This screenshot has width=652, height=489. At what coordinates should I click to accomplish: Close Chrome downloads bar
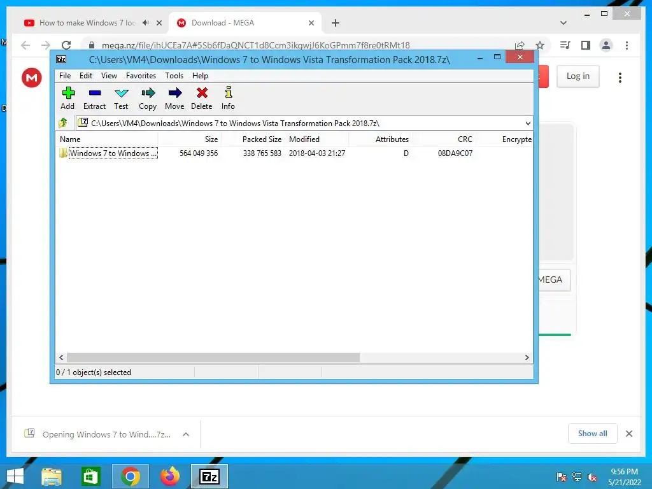point(629,434)
